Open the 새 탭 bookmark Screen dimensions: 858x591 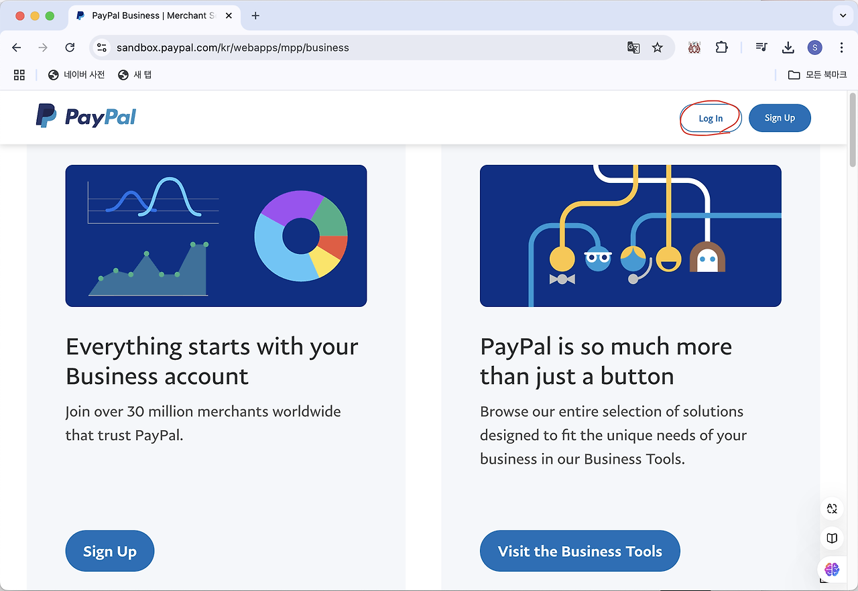[x=135, y=75]
